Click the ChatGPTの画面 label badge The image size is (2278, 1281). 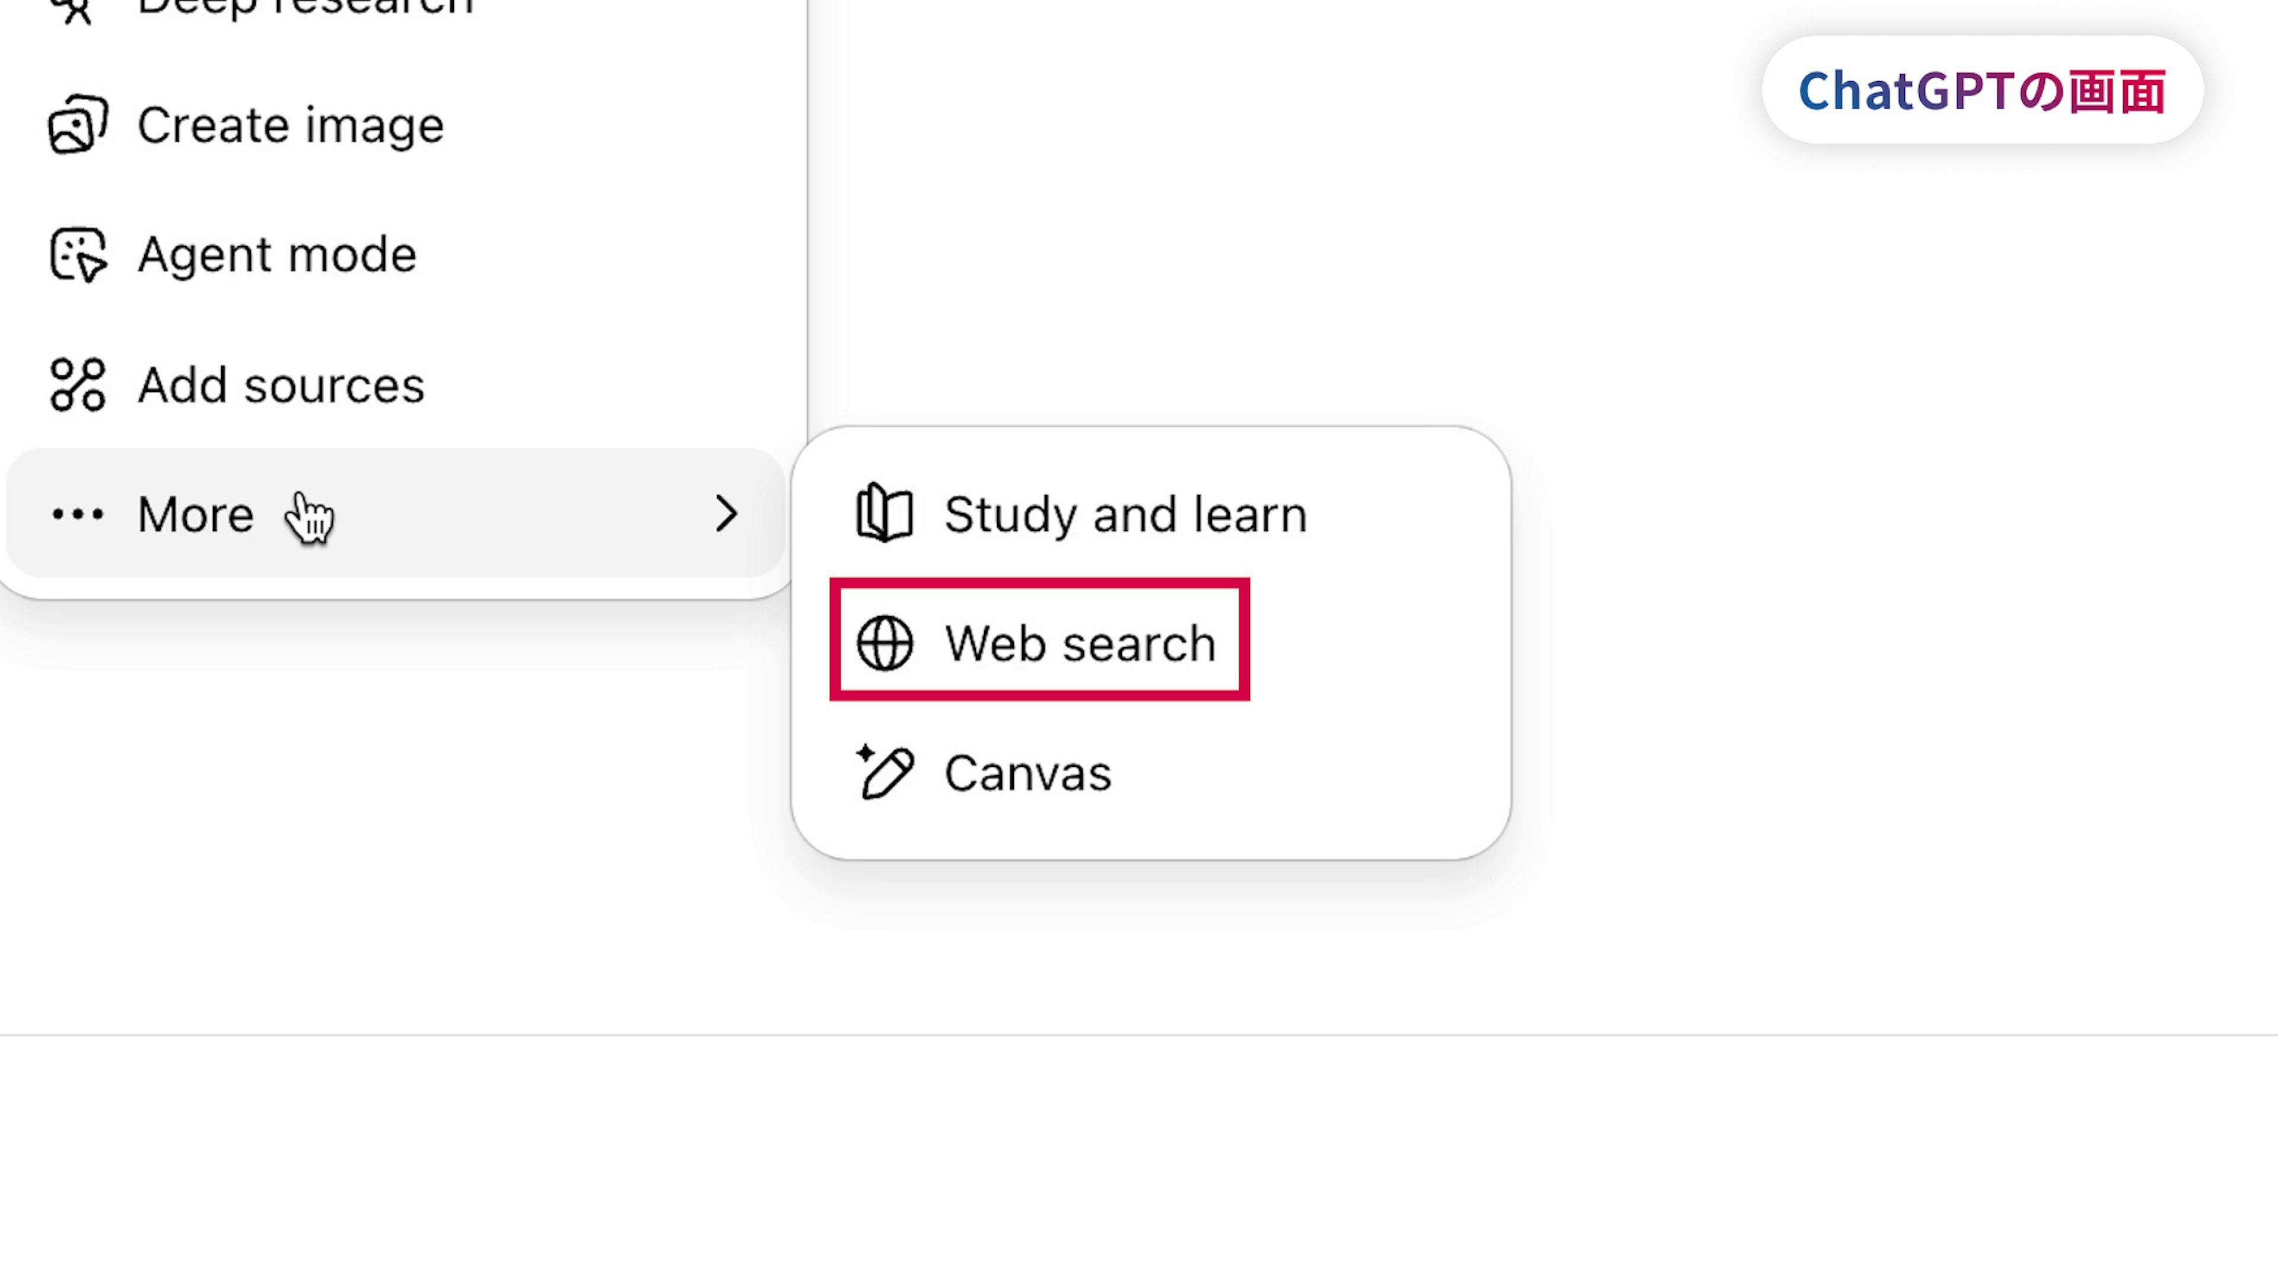click(1982, 90)
